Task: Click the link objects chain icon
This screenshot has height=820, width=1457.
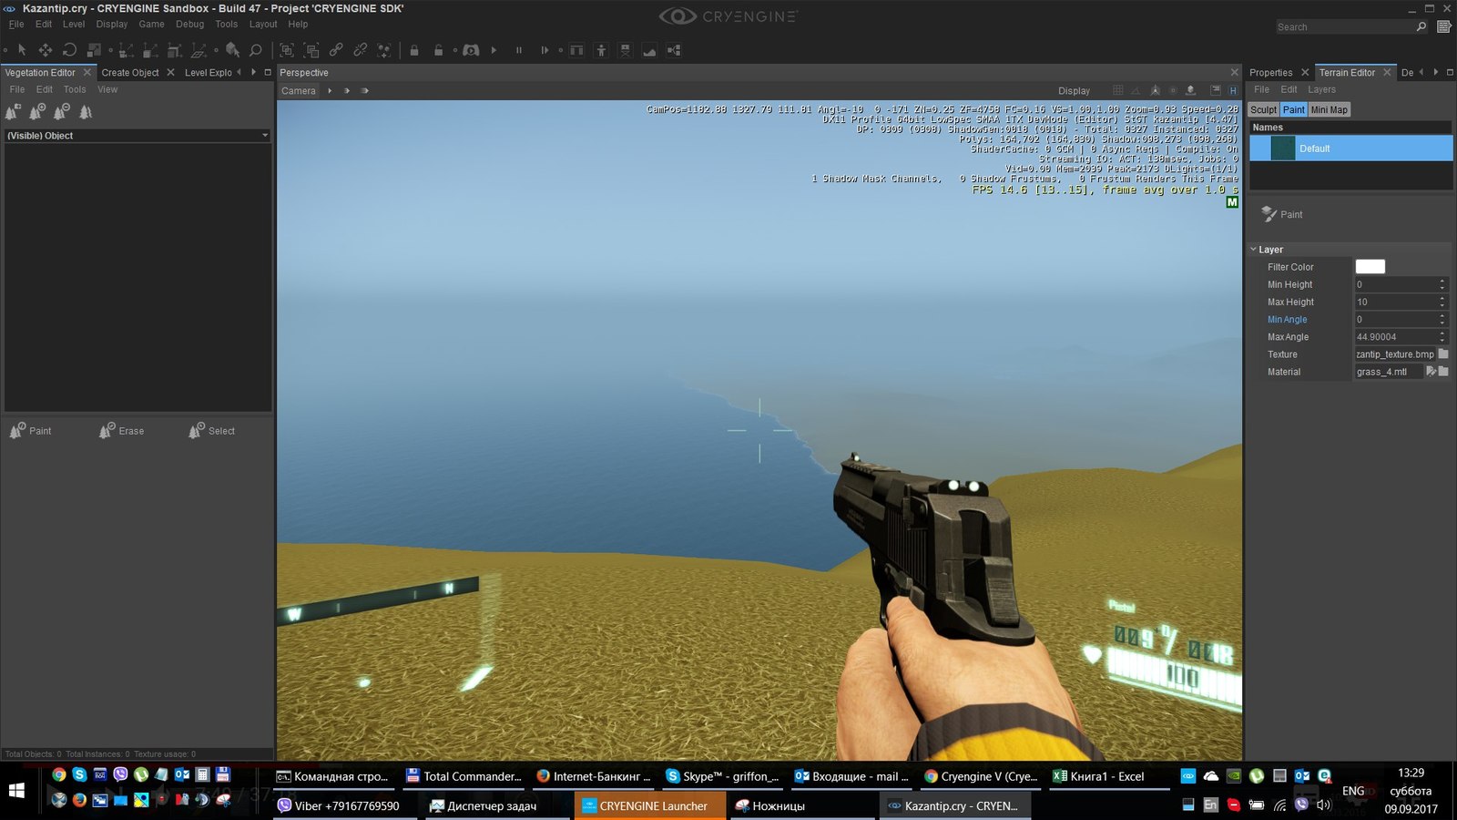Action: pos(336,50)
